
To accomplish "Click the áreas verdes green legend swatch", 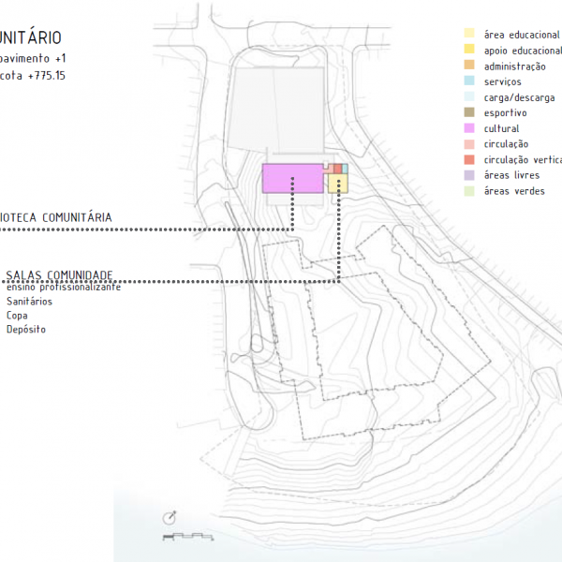I will coord(469,191).
